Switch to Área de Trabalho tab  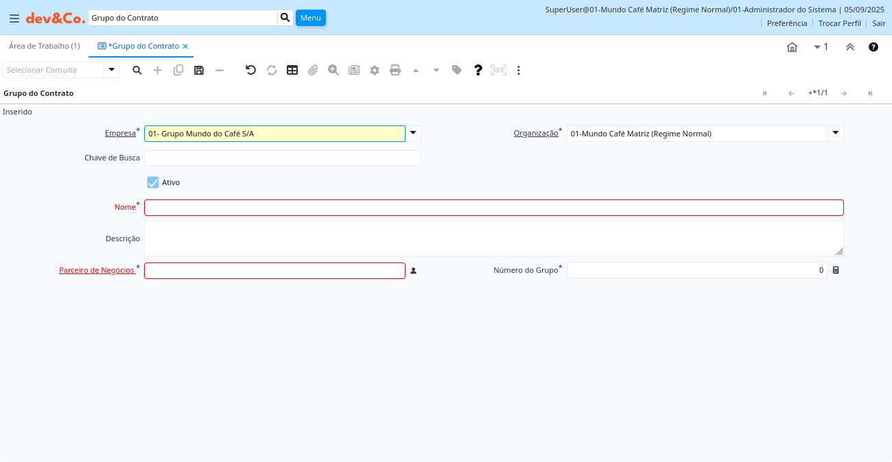coord(45,46)
